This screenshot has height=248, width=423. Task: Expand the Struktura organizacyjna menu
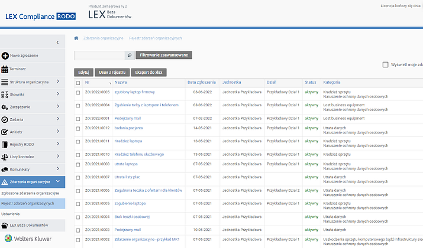57,81
